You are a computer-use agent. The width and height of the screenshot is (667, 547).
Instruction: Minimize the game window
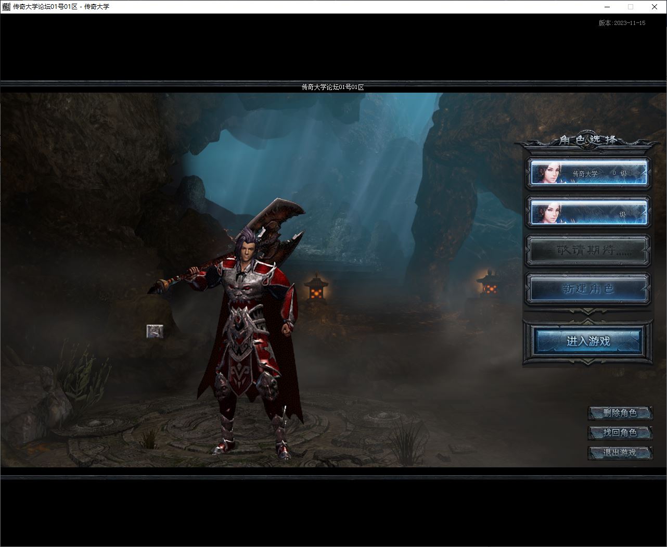tap(607, 7)
